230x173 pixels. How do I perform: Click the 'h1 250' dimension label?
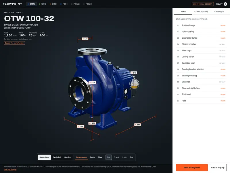coord(92,123)
